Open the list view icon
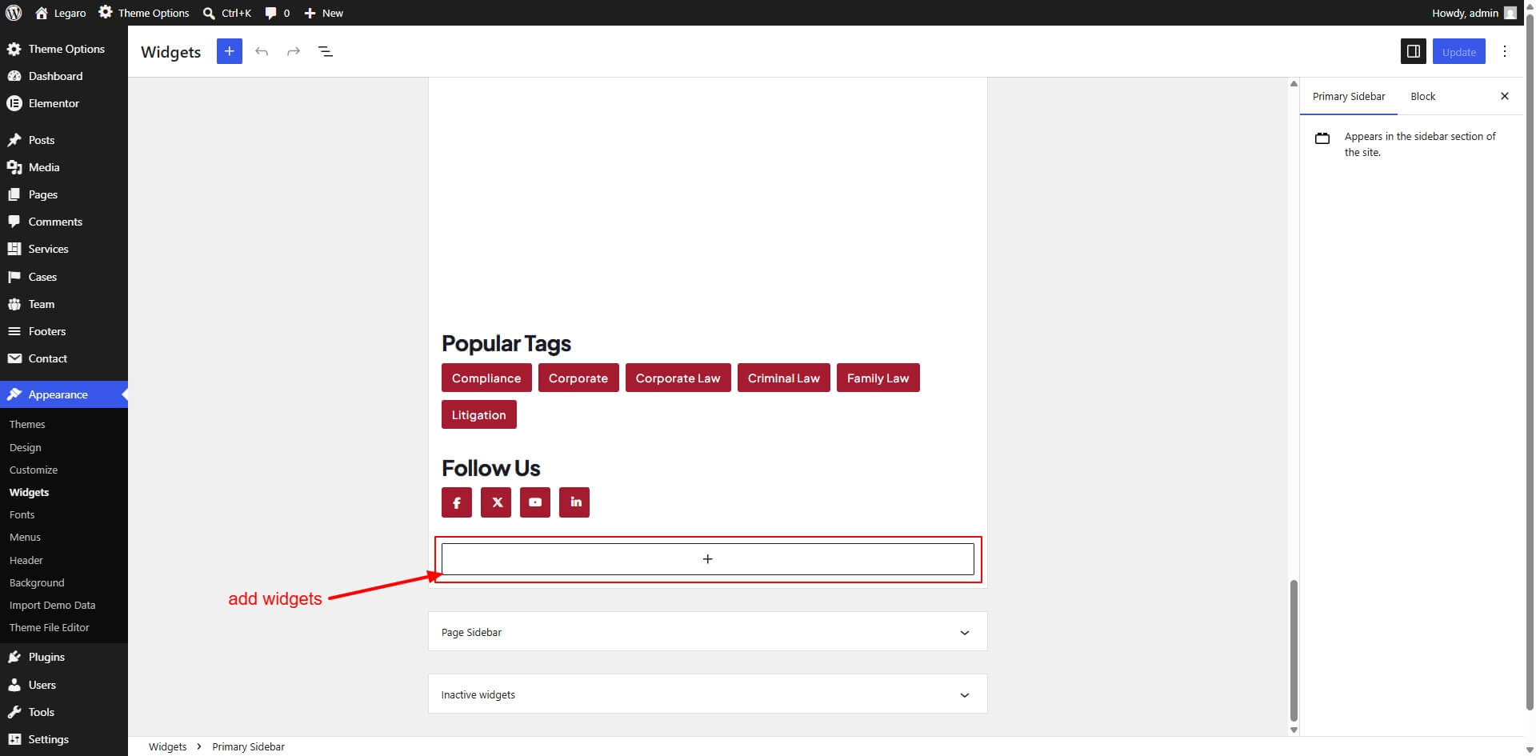The image size is (1536, 756). (325, 51)
